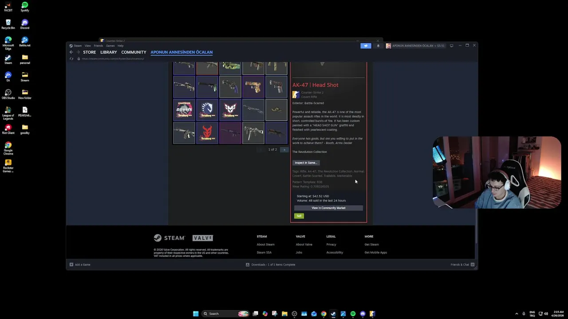Click the back navigation arrow
568x319 pixels.
71,52
